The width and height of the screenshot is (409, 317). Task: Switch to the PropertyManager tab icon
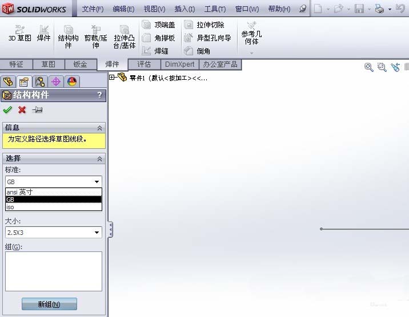[24, 82]
